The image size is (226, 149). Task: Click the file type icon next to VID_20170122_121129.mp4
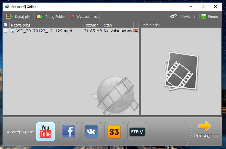[13, 31]
